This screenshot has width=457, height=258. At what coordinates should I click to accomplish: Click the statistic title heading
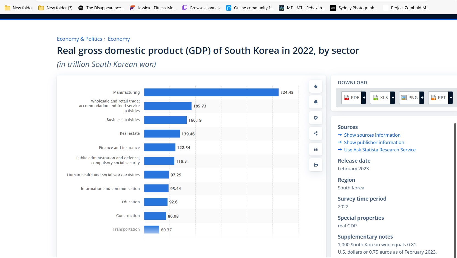208,51
